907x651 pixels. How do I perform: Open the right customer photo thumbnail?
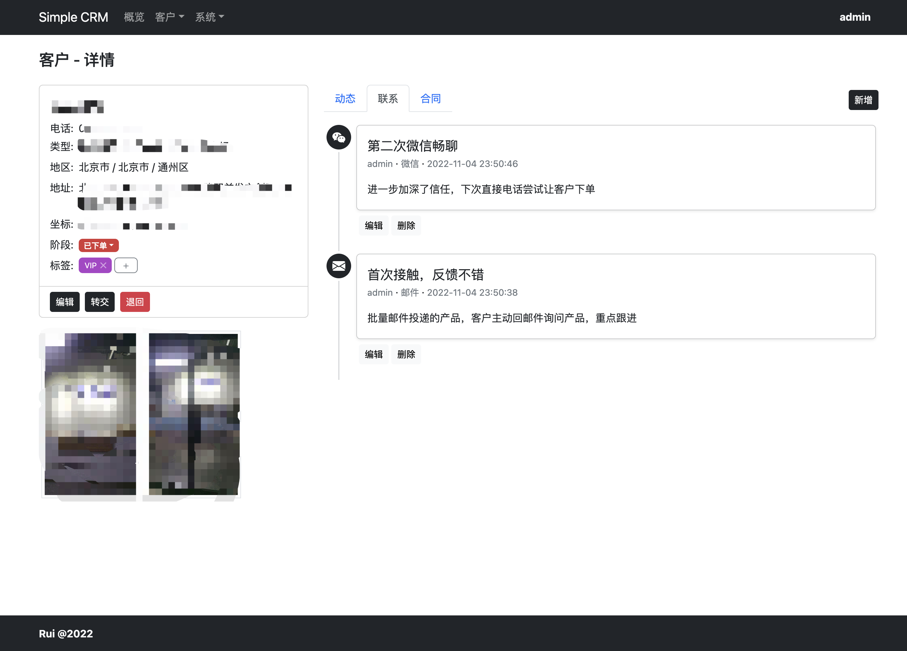coord(194,414)
